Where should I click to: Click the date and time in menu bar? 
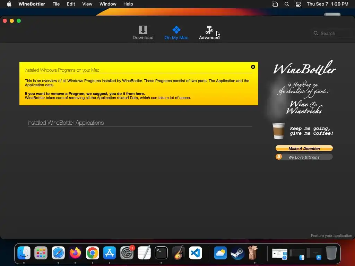tap(327, 4)
